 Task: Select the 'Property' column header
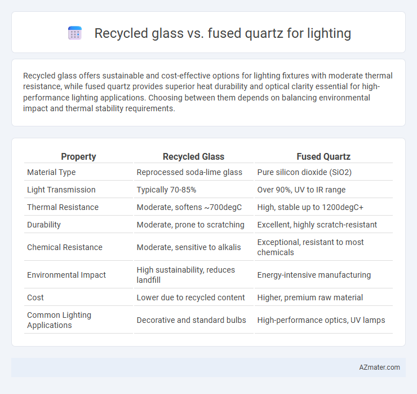[x=78, y=157]
